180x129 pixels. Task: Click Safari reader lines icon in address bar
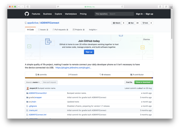coord(58,7)
